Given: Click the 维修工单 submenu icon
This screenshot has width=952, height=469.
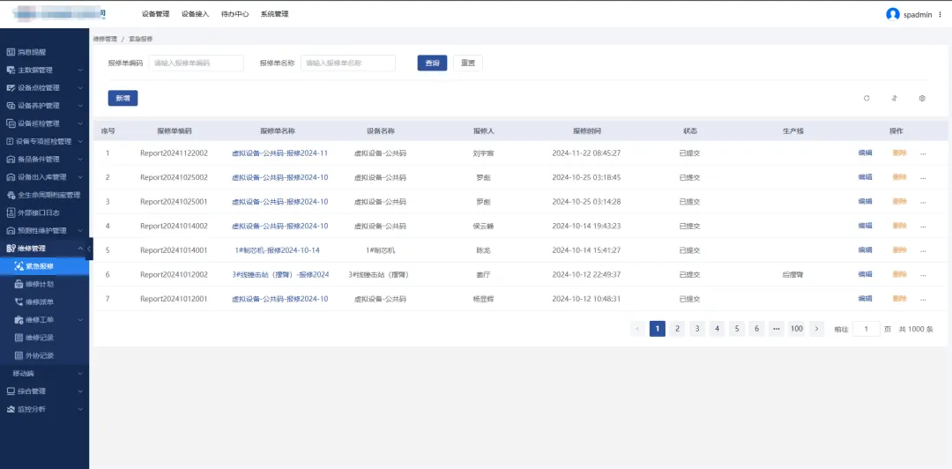Looking at the screenshot, I should (x=19, y=319).
